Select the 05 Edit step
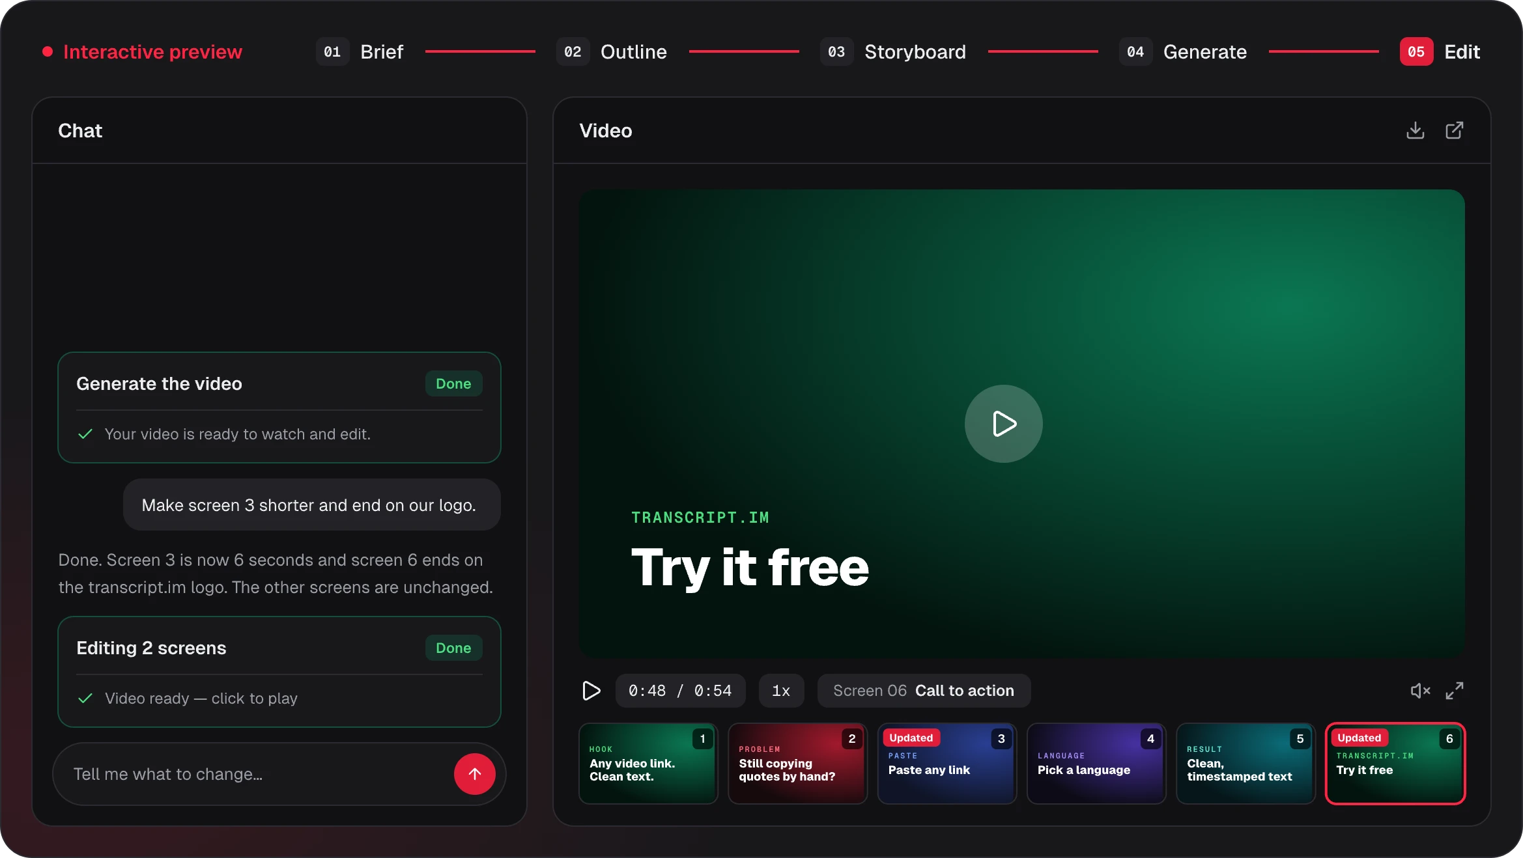1523x858 pixels. tap(1440, 51)
